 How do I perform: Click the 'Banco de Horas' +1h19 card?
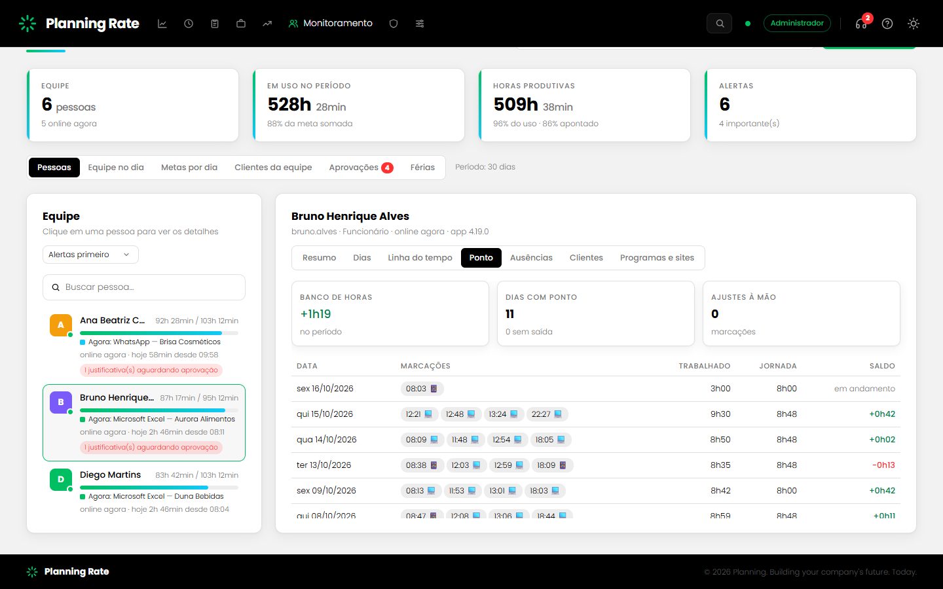(x=390, y=313)
